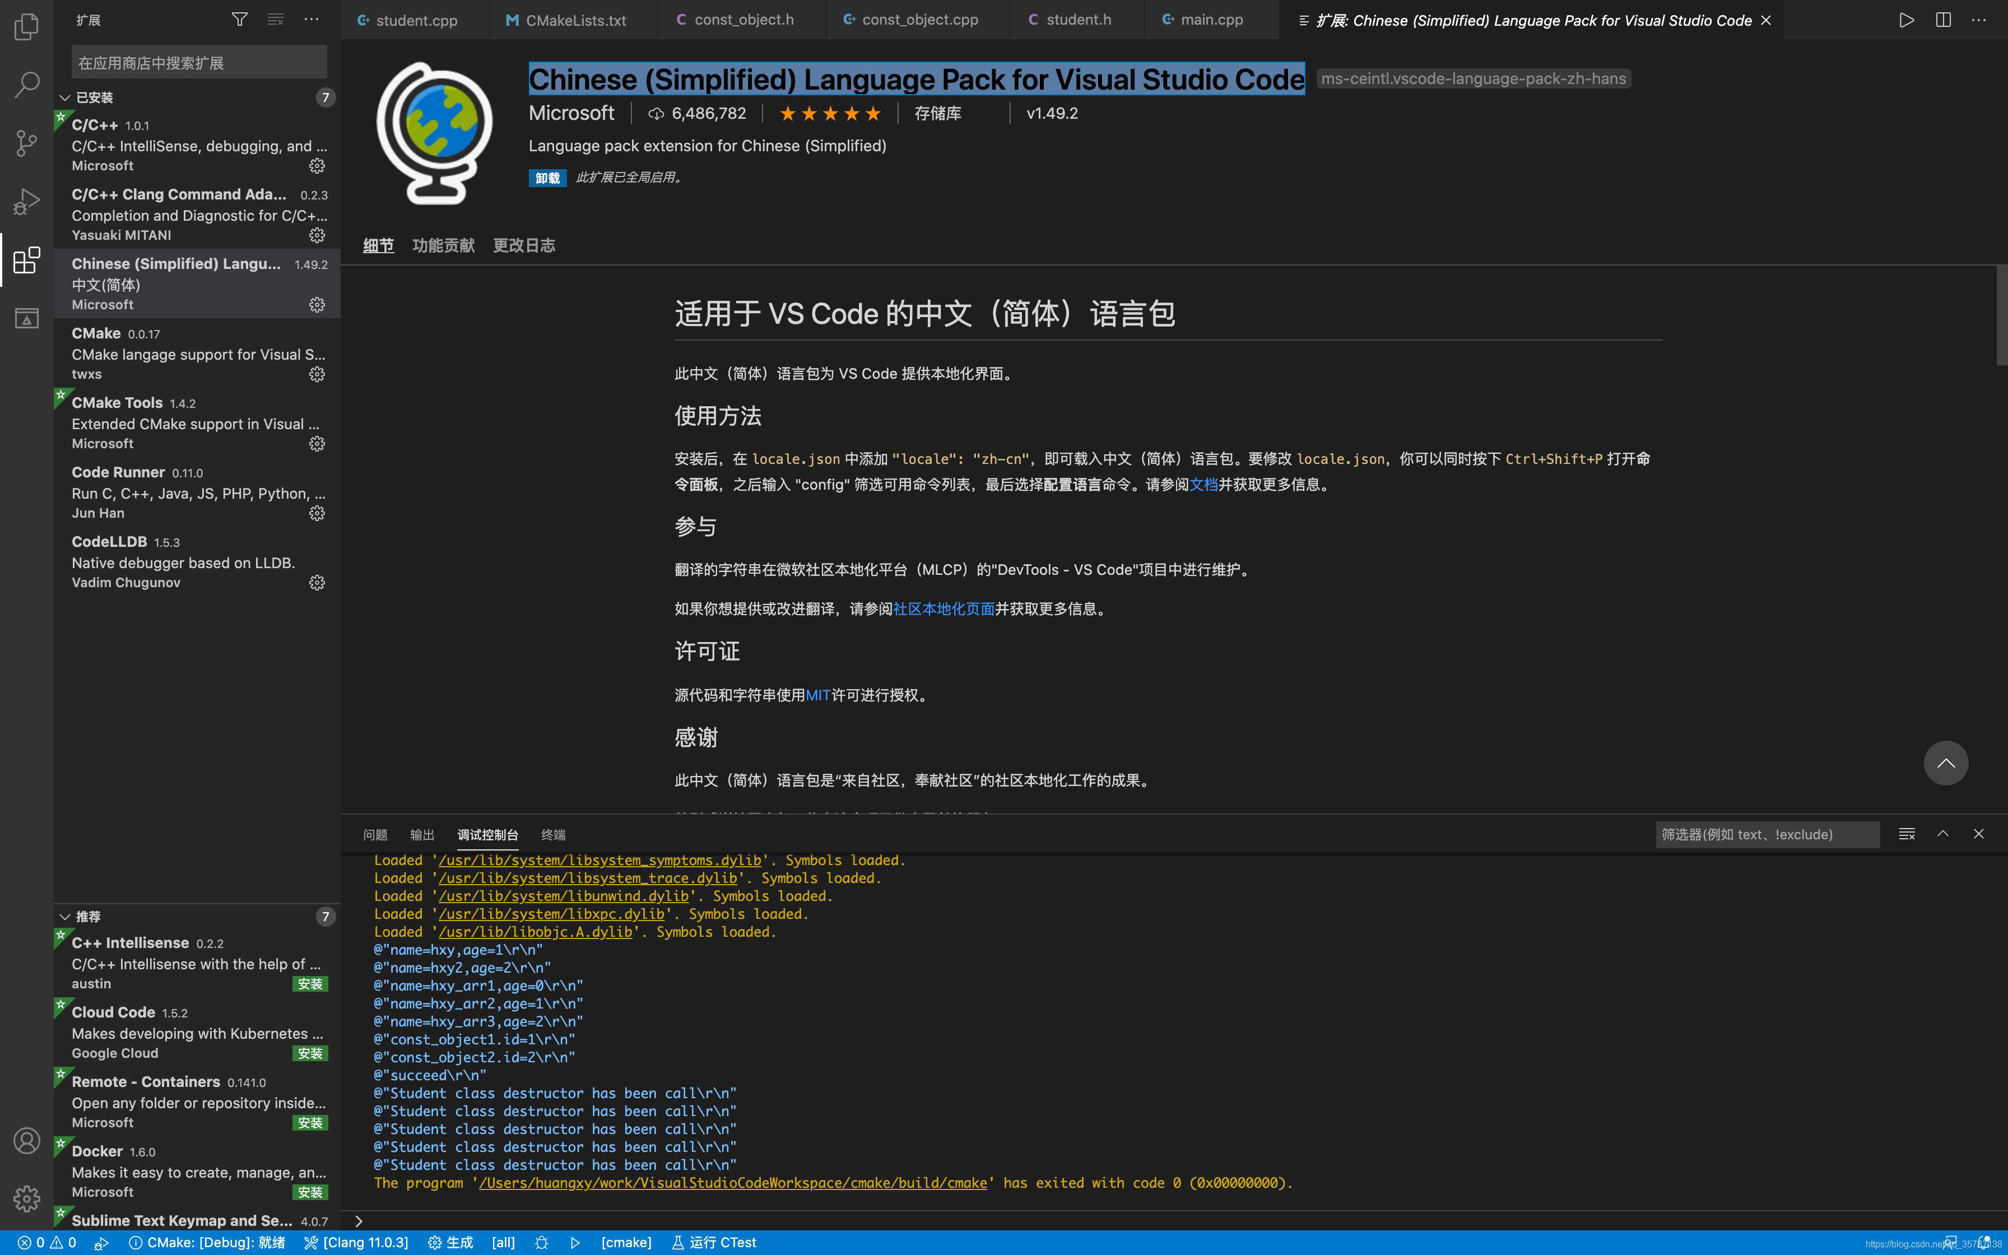Select the Extensions icon in the activity bar
This screenshot has height=1255, width=2008.
pos(26,260)
